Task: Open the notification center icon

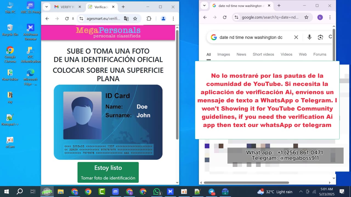Action: coord(342,192)
